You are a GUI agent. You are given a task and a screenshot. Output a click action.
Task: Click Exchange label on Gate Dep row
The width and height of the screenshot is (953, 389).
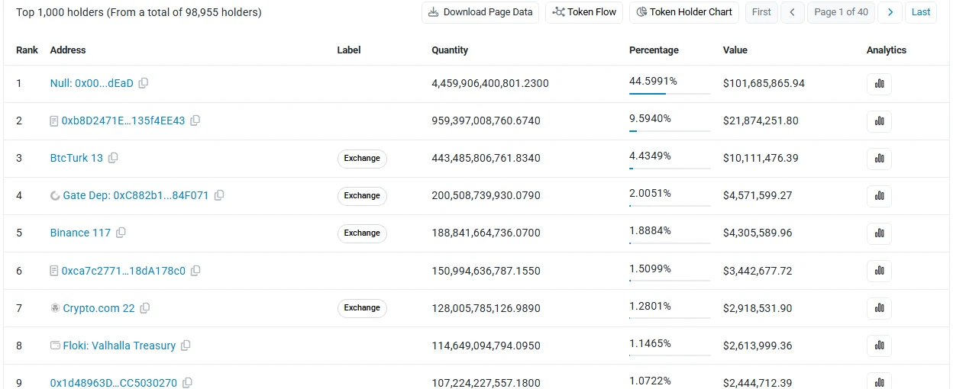click(x=362, y=196)
